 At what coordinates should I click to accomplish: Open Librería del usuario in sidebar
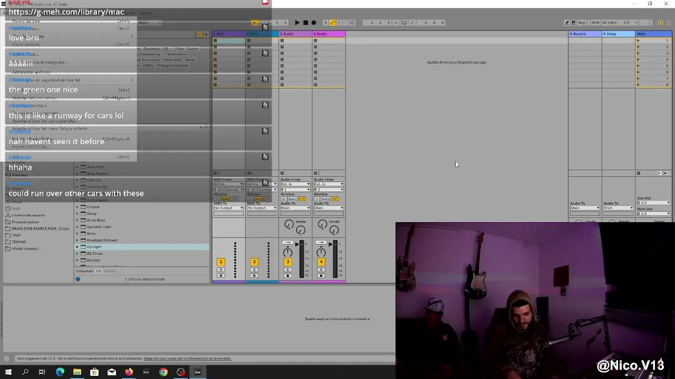tap(28, 215)
